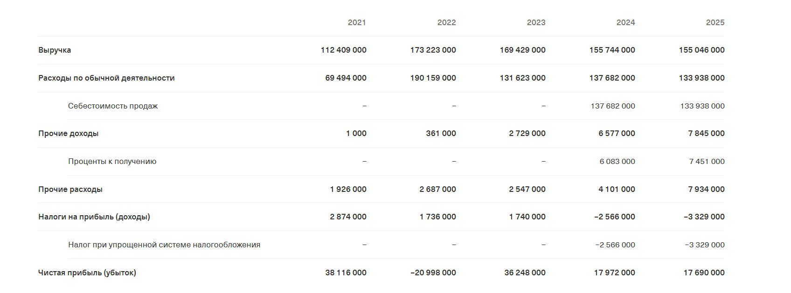Click the 2022 net loss value −20 998 000

coord(433,273)
